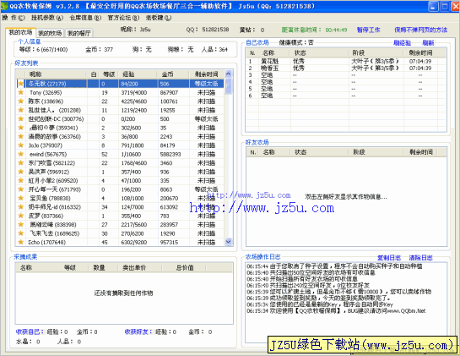Image resolution: width=460 pixels, height=356 pixels.
Task: Click the star beside friend 609520
Action: tap(21, 180)
